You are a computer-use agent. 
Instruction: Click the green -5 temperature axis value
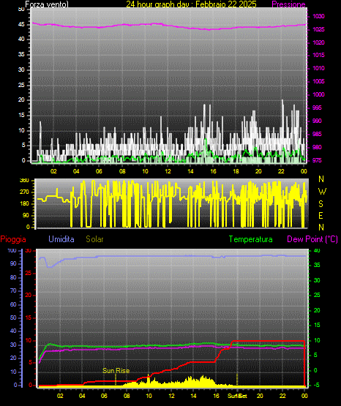point(317,386)
